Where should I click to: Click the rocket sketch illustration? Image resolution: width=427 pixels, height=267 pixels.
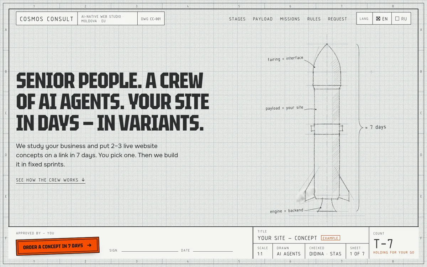pyautogui.click(x=327, y=128)
